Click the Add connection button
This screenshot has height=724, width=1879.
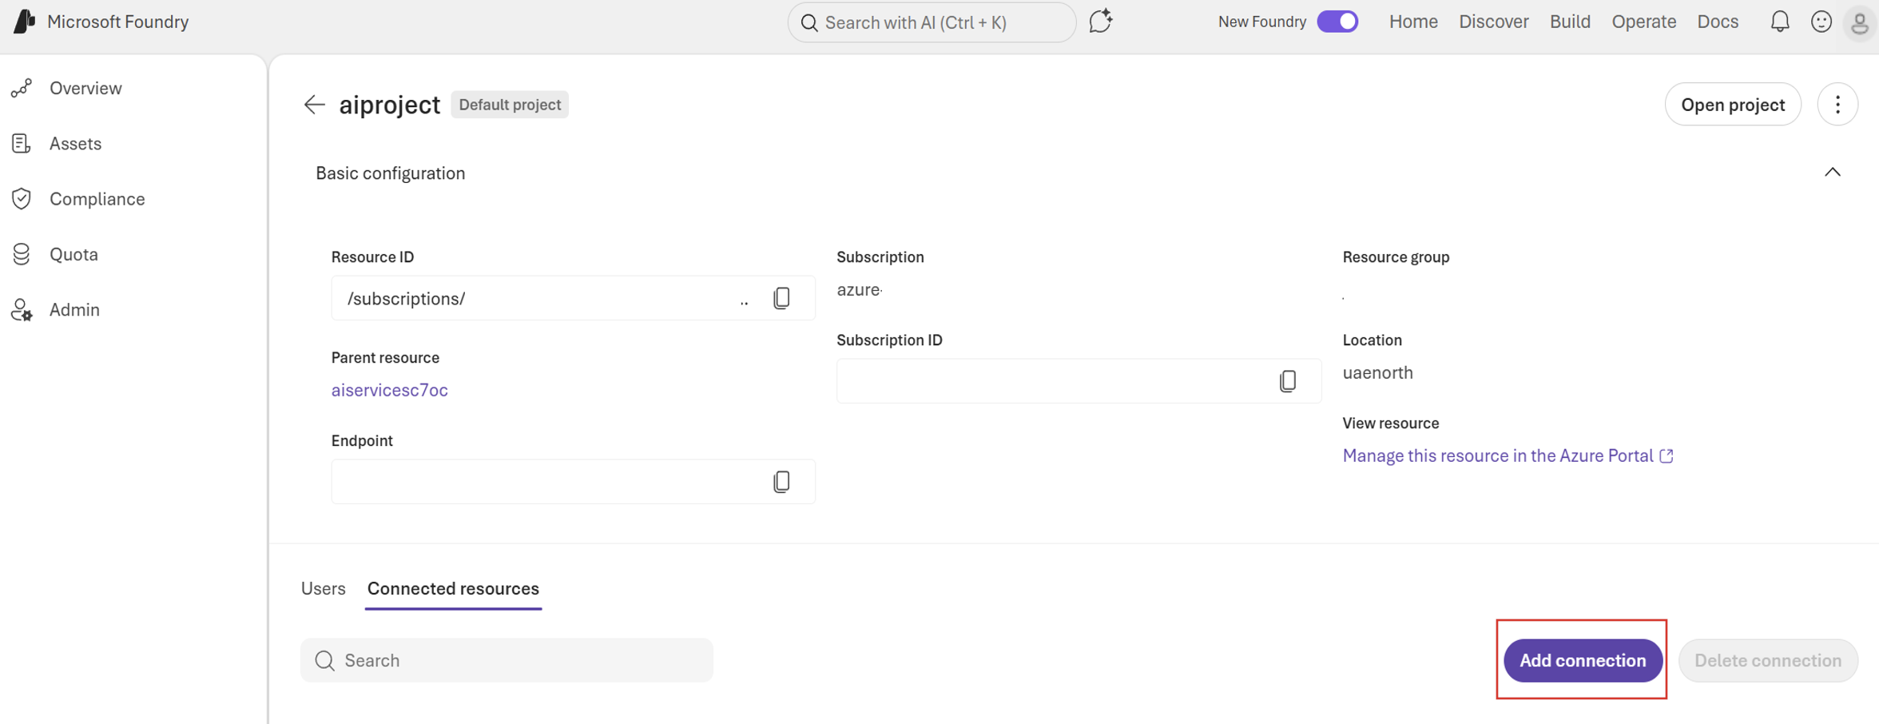pos(1583,661)
